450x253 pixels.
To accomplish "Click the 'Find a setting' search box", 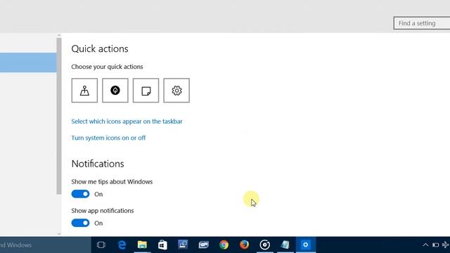I will (x=422, y=23).
